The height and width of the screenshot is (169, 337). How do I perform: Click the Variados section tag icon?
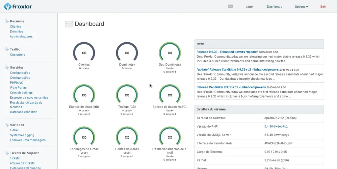pyautogui.click(x=7, y=125)
